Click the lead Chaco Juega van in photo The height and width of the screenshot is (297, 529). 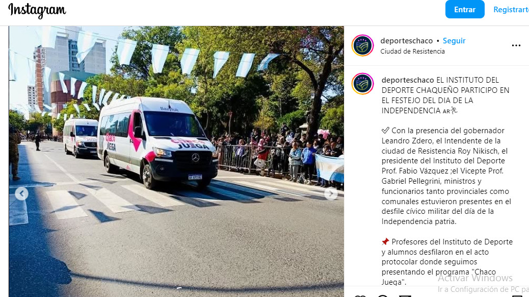pyautogui.click(x=157, y=142)
